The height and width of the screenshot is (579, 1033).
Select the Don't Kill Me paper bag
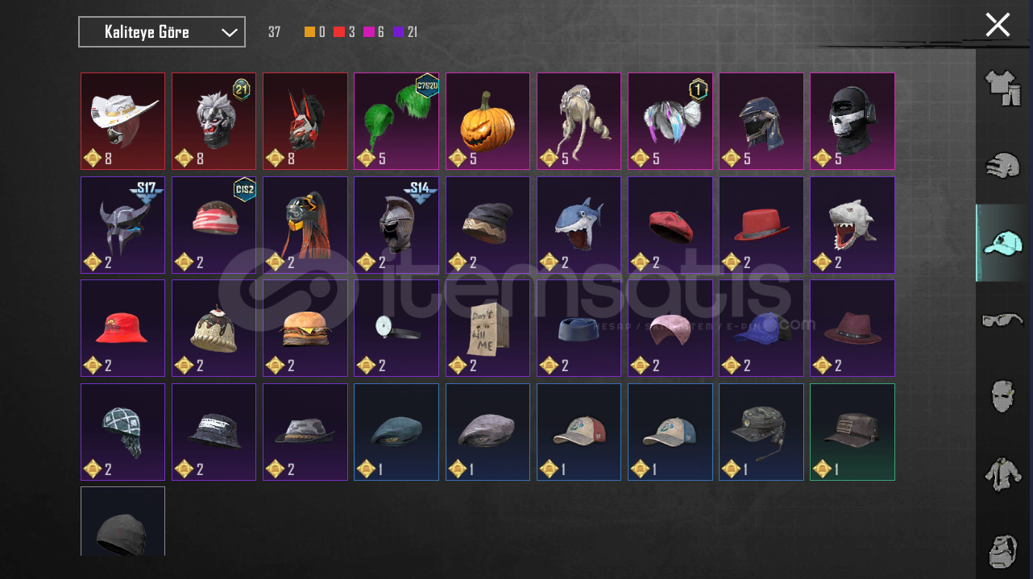coord(487,329)
